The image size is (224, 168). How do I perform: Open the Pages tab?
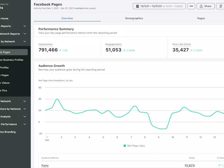201,18
